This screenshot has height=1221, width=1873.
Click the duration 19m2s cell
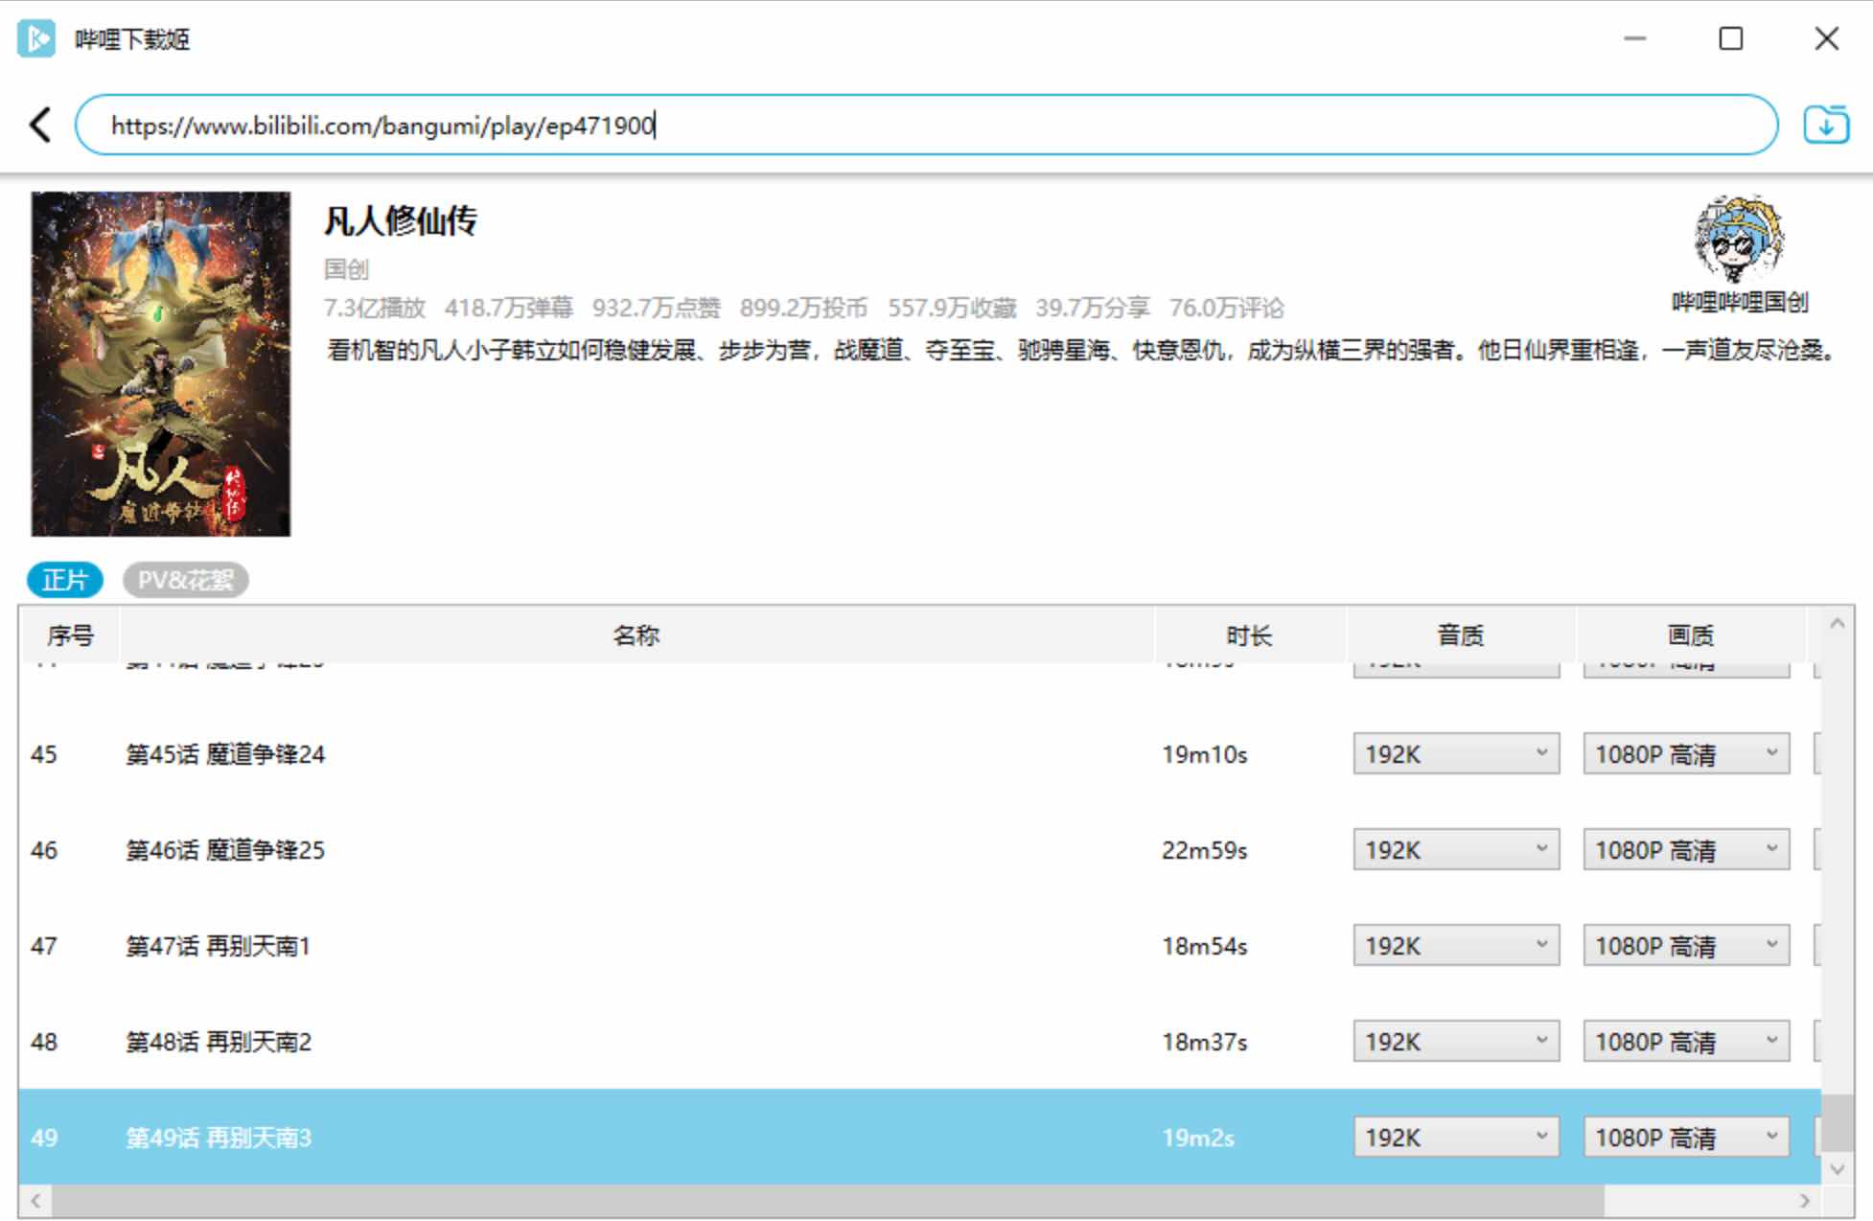pyautogui.click(x=1198, y=1138)
